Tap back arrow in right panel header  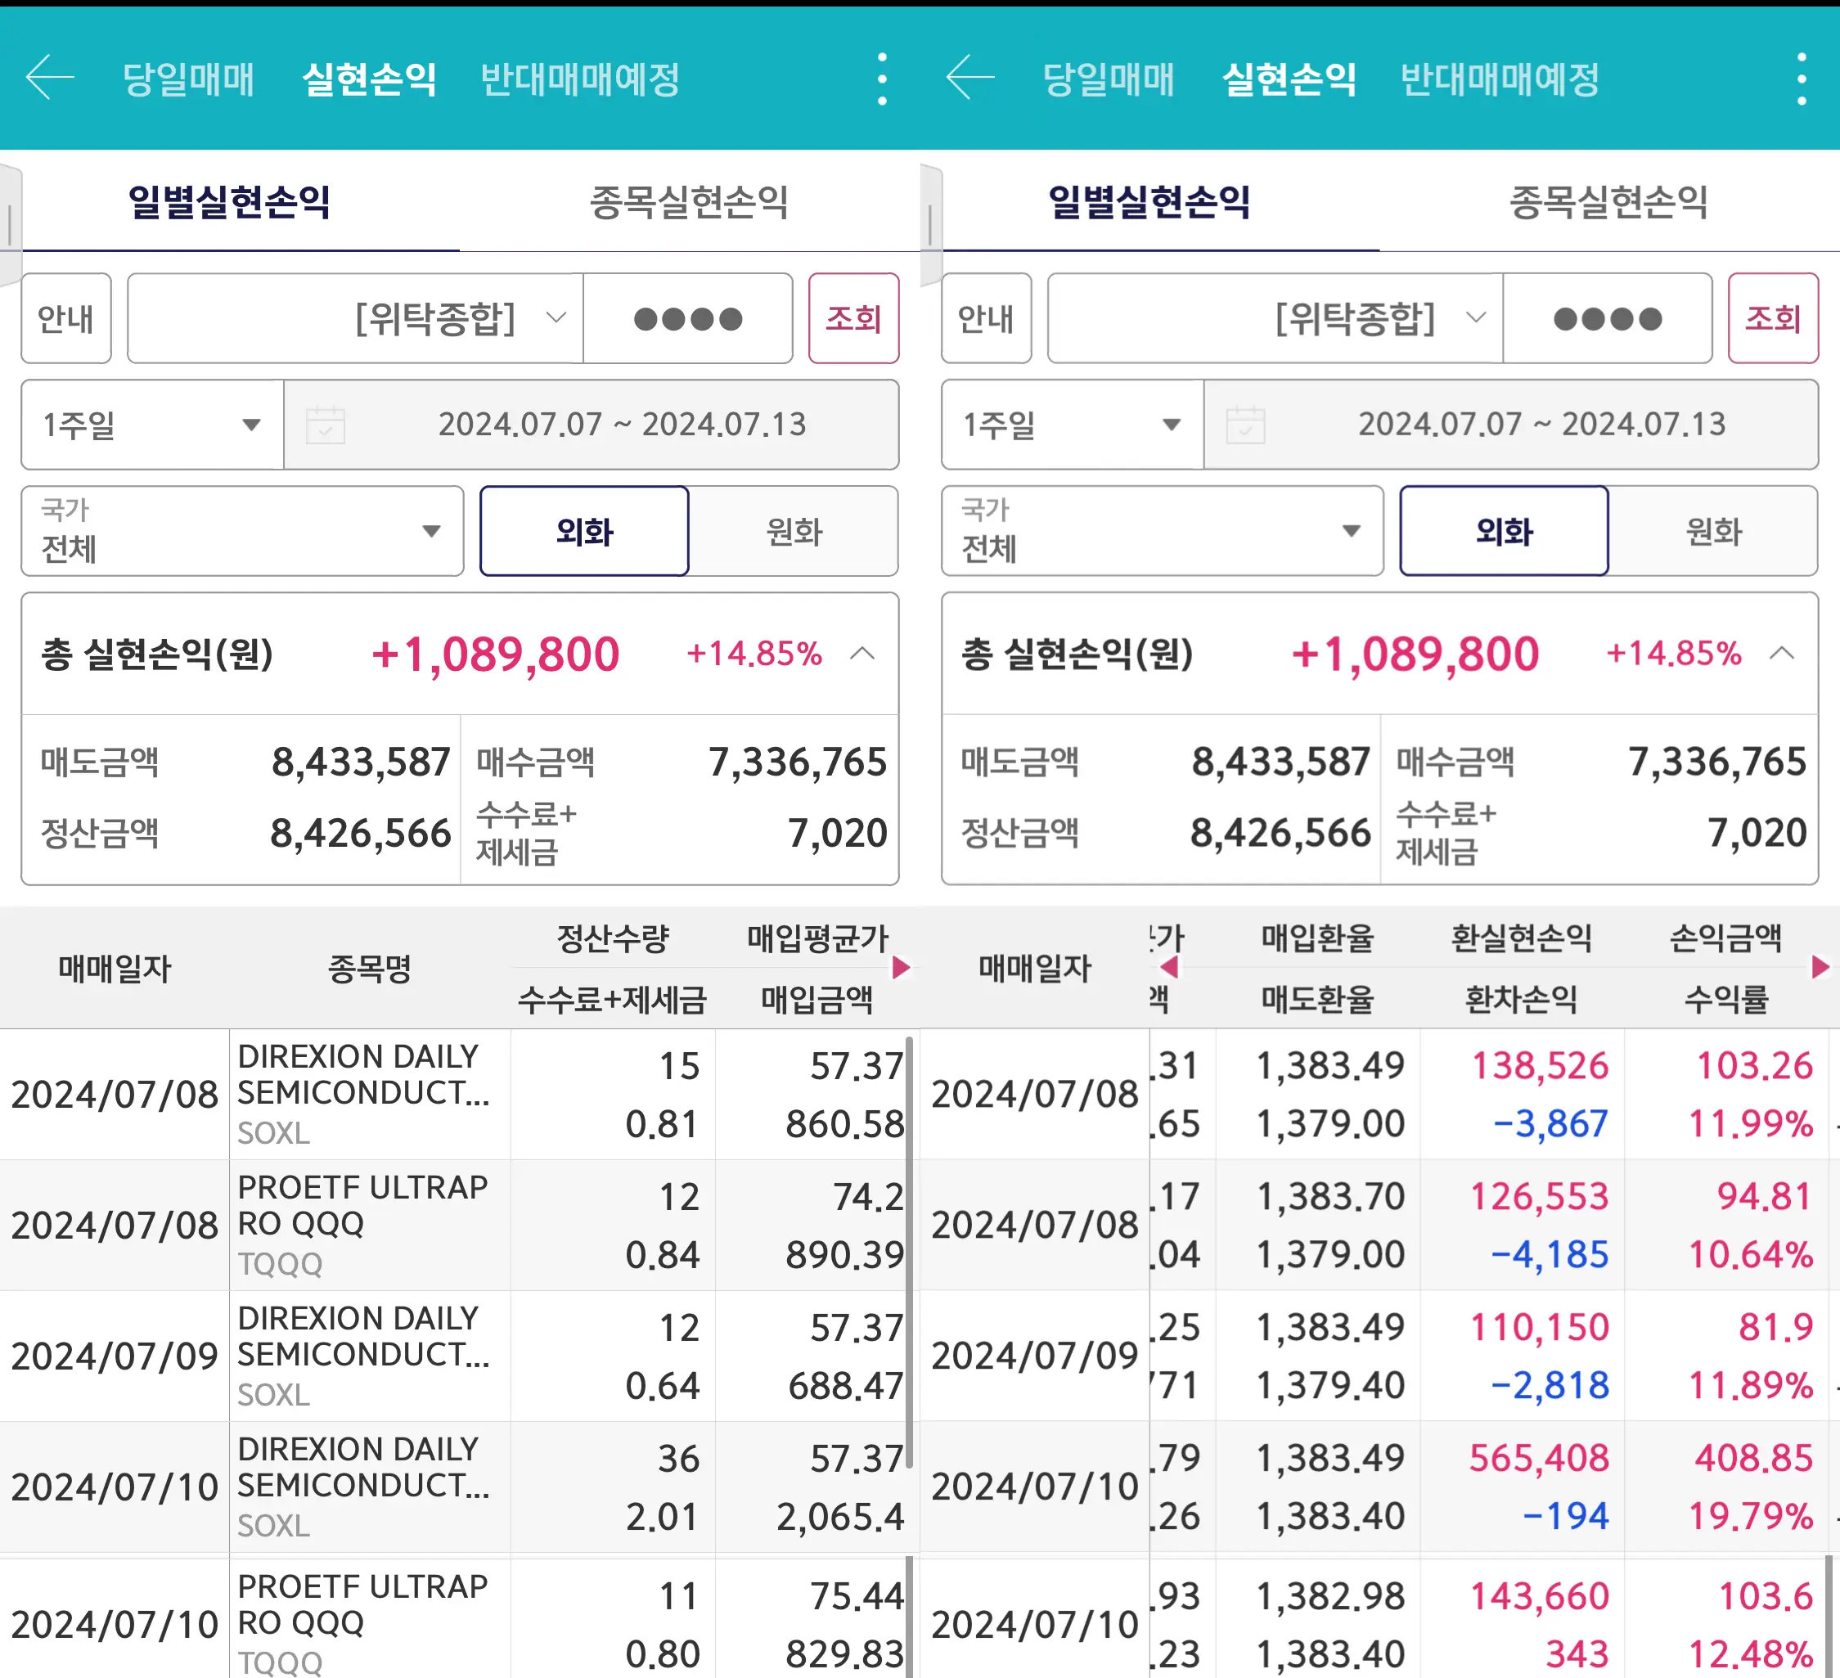(970, 78)
